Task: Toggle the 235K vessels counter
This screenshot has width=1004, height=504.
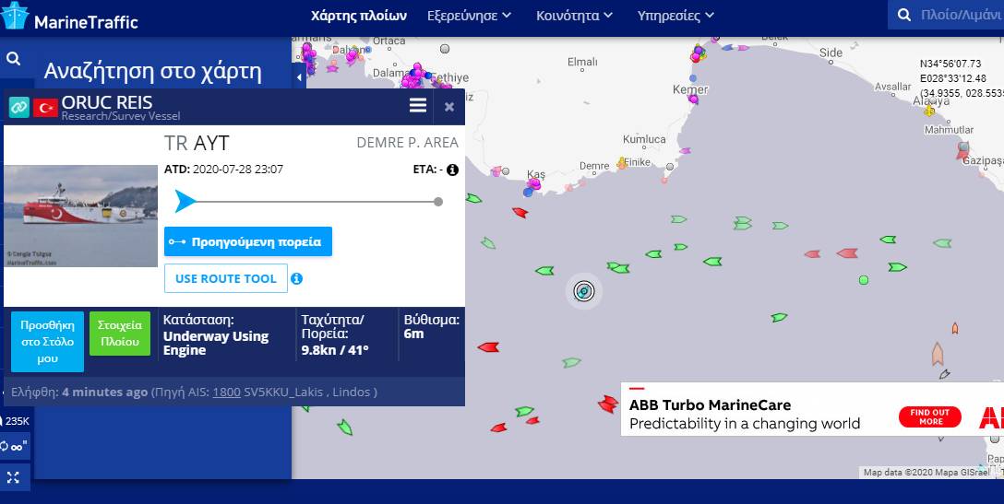Action: [x=14, y=421]
